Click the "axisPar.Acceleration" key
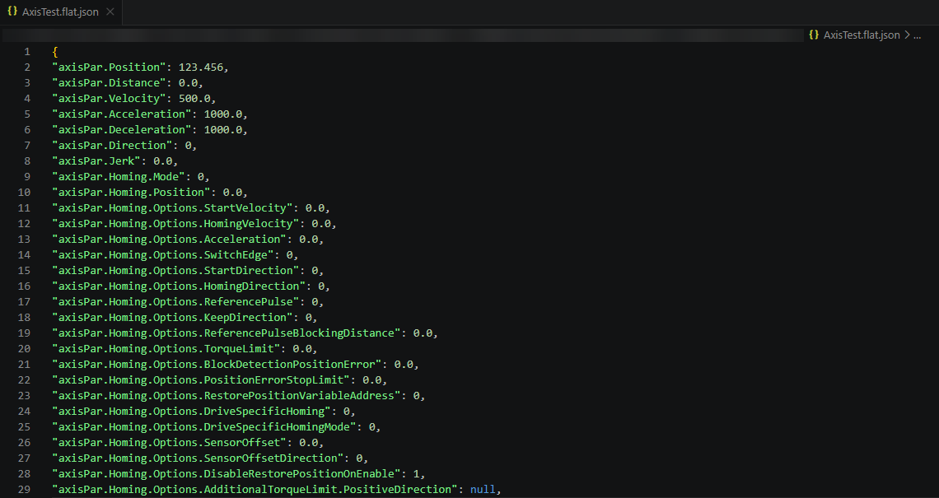 122,114
